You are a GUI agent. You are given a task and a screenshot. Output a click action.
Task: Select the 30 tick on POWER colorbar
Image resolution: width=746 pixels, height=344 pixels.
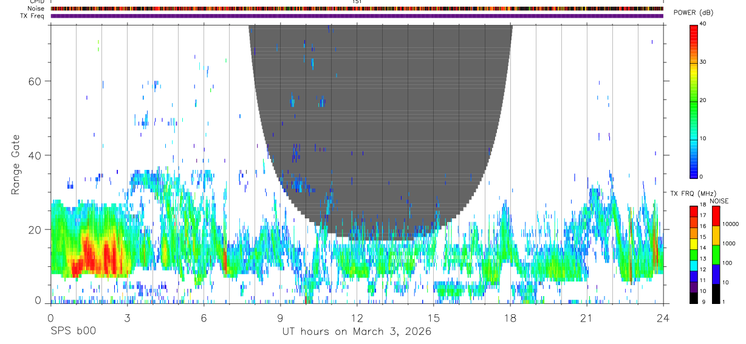pyautogui.click(x=704, y=62)
